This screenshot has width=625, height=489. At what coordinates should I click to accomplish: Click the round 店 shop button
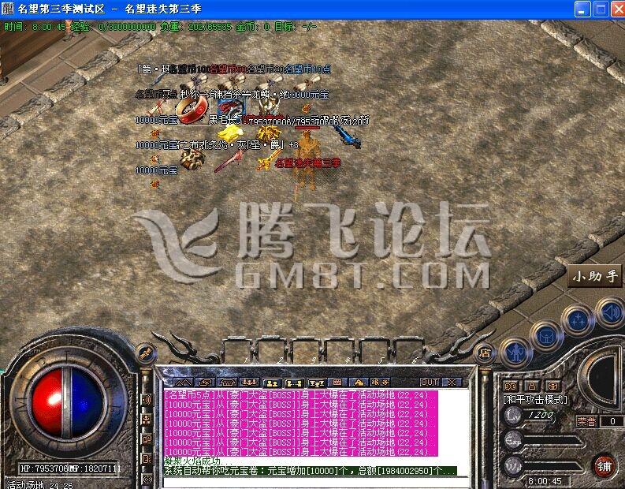coord(485,353)
